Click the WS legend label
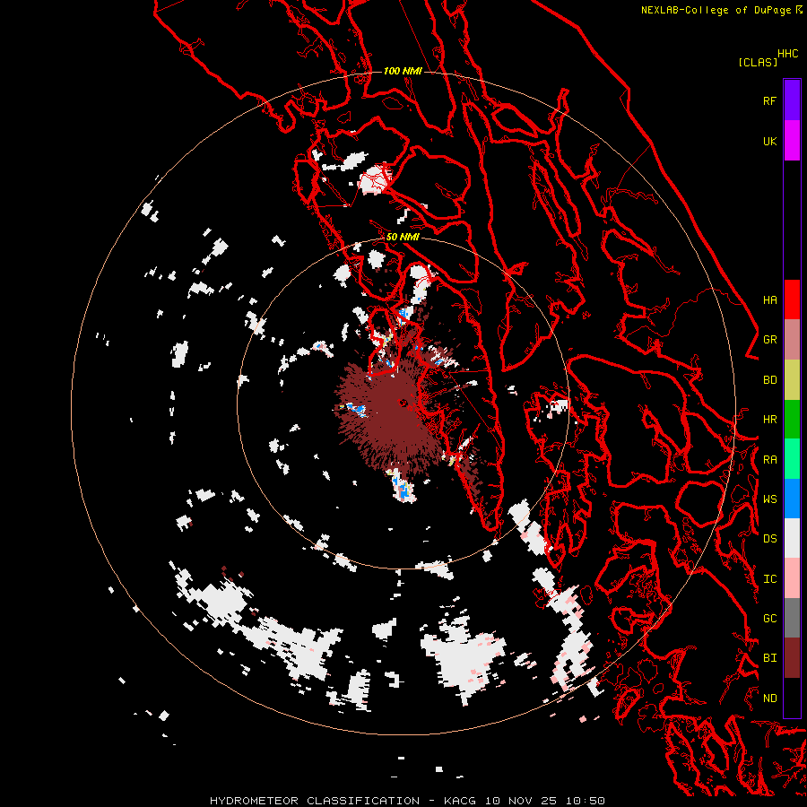 [x=769, y=499]
